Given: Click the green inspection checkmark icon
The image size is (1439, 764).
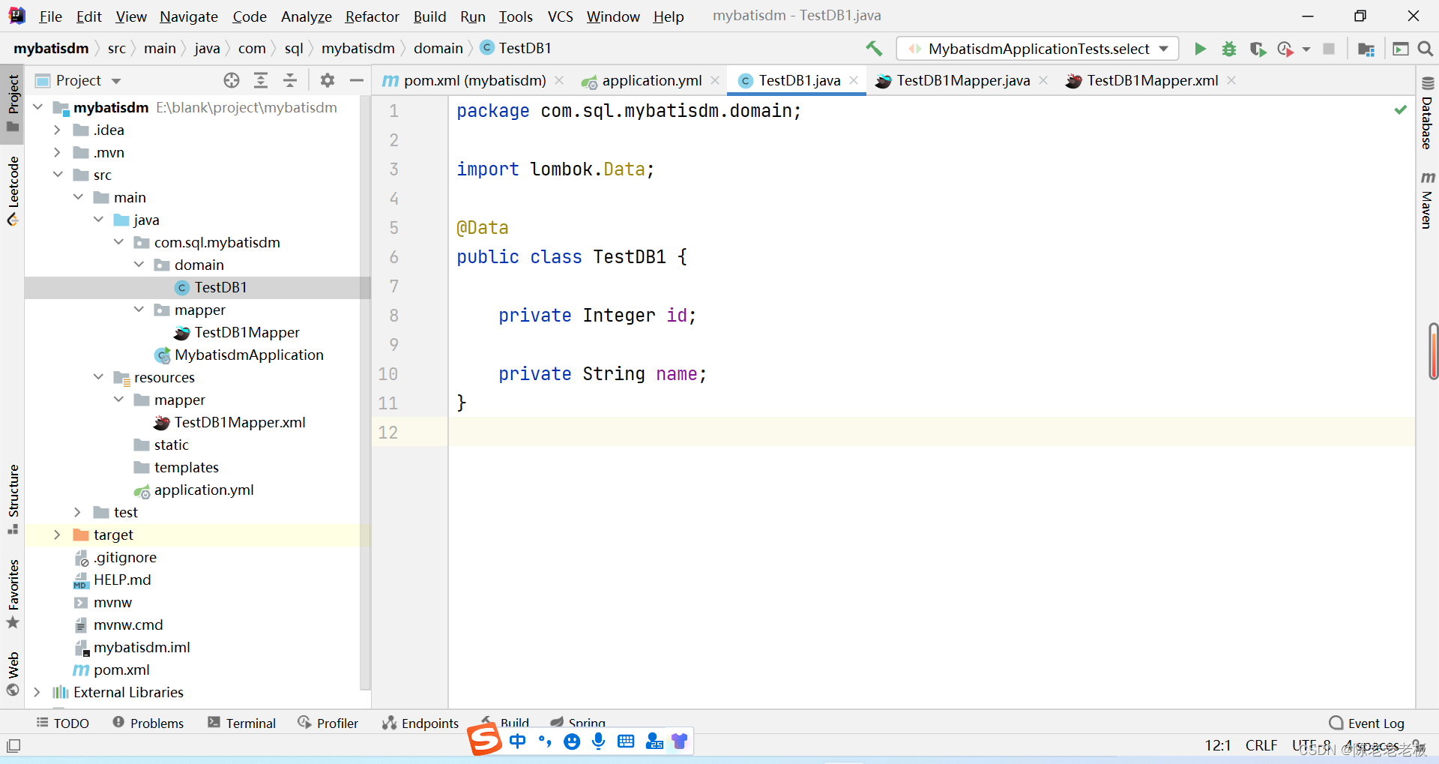Looking at the screenshot, I should (1400, 110).
